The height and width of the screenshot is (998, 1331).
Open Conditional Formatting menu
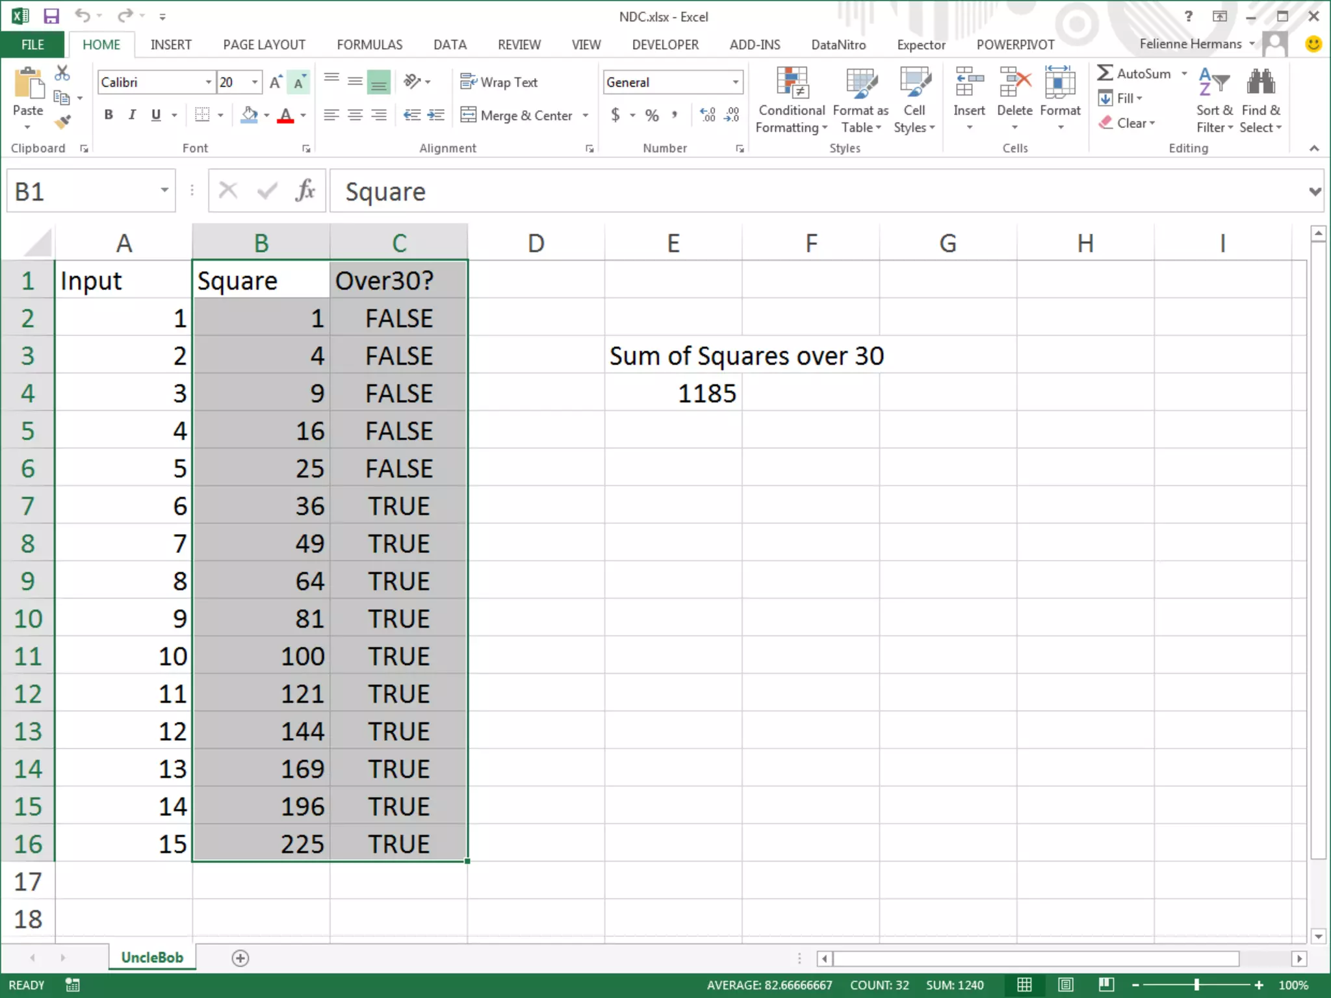(x=792, y=101)
